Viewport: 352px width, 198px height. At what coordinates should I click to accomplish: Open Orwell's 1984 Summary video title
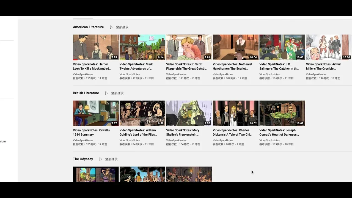click(x=91, y=132)
